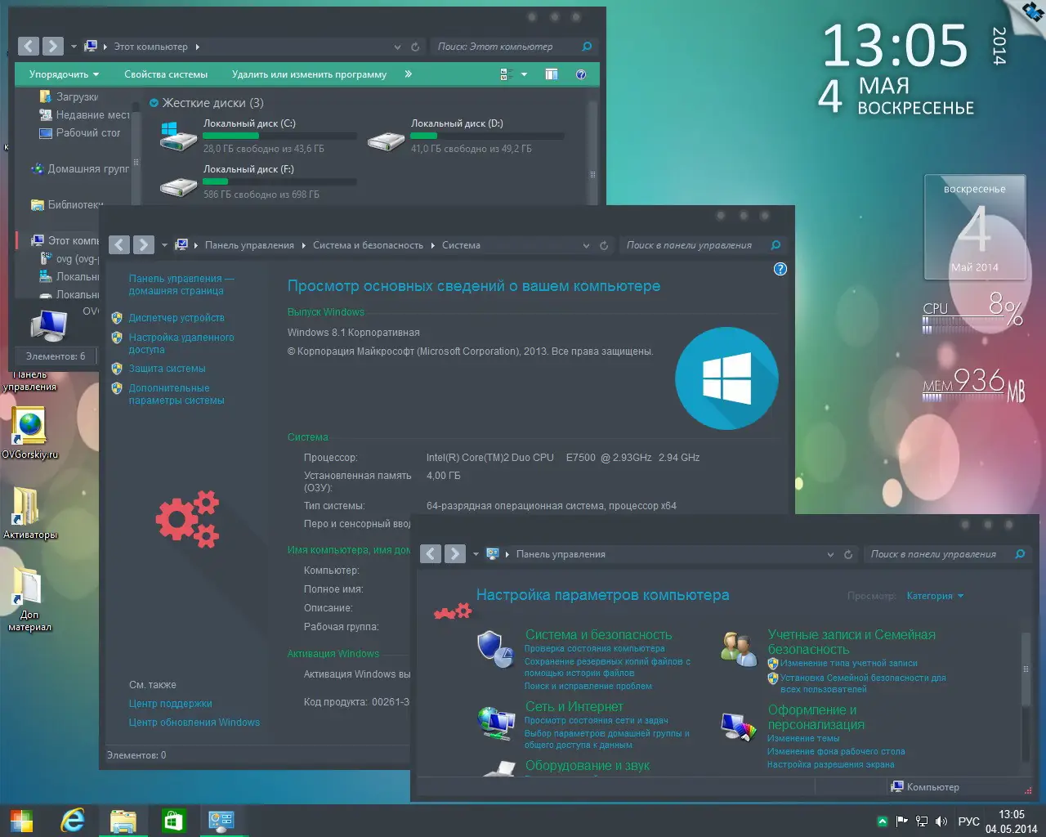Switch to Control Panel taskbar icon

[x=221, y=820]
